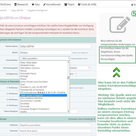Open the Research menu
Viewport: 136px width, 136px height.
[x=21, y=5]
